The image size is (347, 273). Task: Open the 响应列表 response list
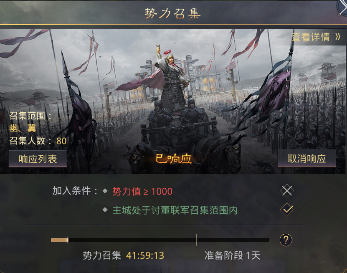click(x=38, y=159)
